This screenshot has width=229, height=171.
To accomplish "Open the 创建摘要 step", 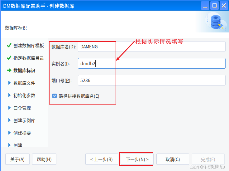I will [22, 133].
